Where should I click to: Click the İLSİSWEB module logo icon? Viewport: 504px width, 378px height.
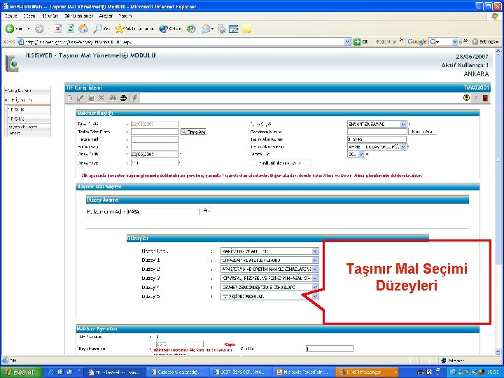[13, 64]
